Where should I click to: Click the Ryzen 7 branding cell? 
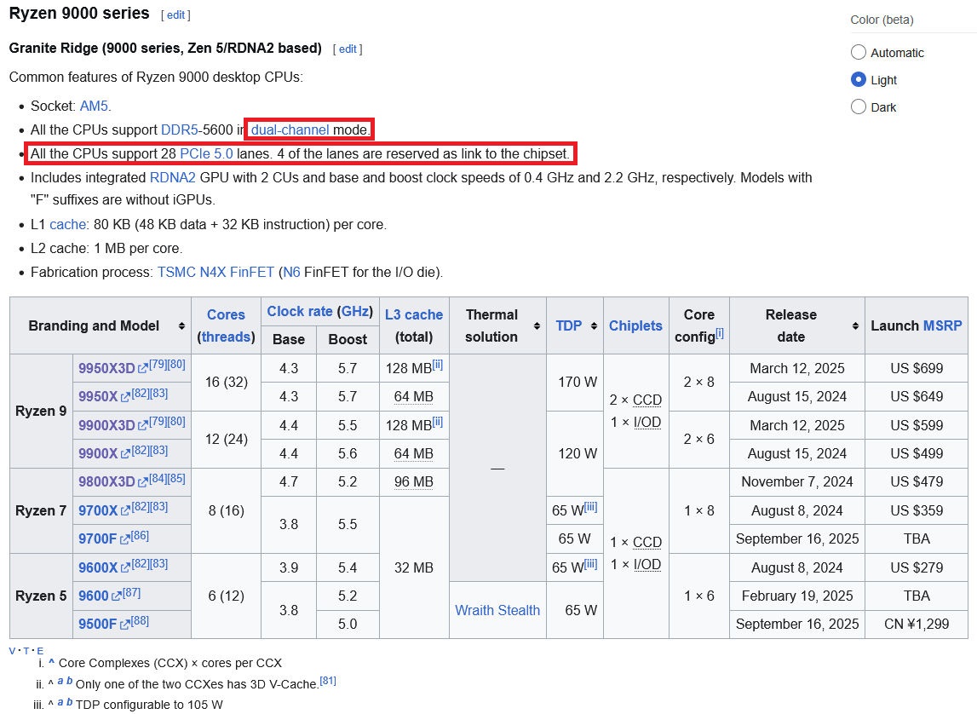click(x=41, y=511)
